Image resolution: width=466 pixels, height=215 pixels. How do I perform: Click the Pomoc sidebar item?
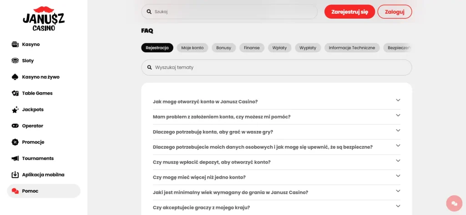44,191
